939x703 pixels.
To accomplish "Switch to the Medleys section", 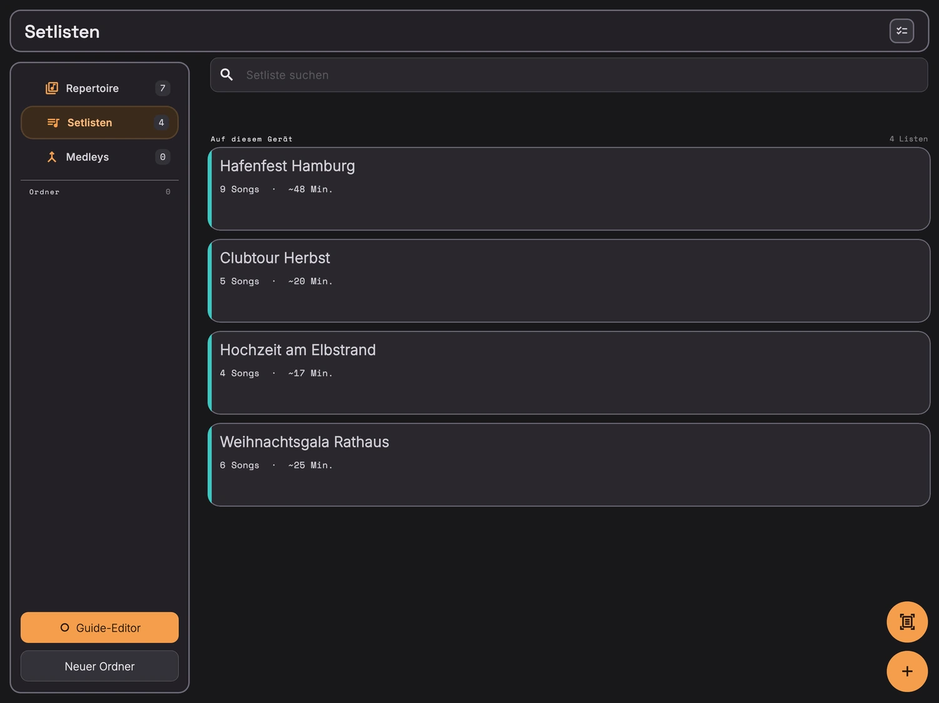I will click(x=100, y=157).
